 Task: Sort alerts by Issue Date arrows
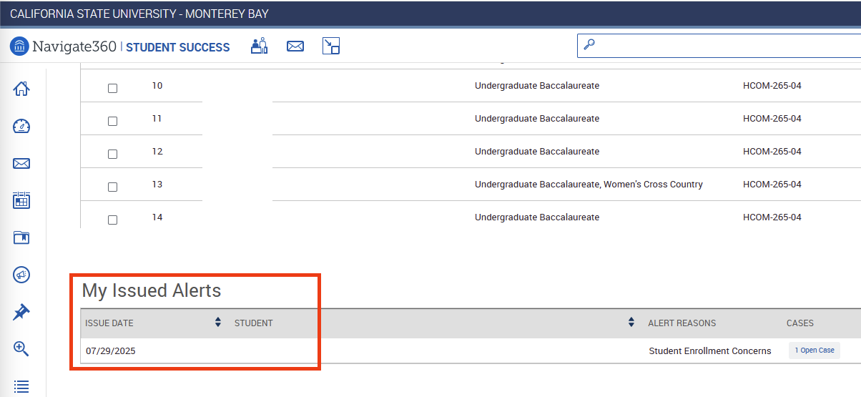[x=218, y=323]
